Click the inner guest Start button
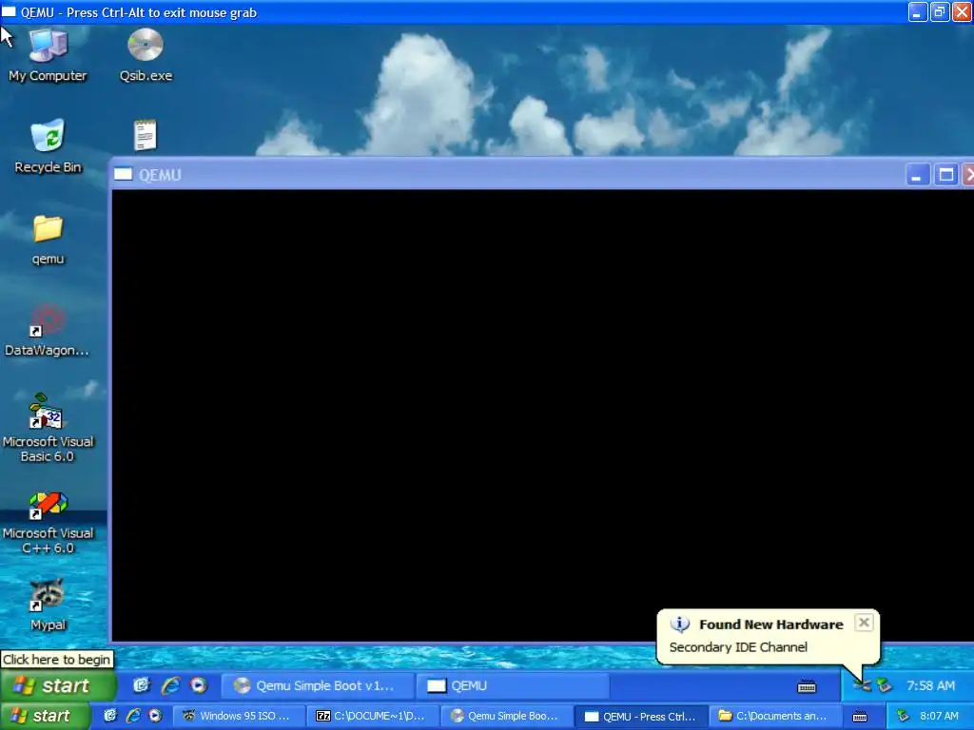Image resolution: width=974 pixels, height=730 pixels. click(58, 685)
